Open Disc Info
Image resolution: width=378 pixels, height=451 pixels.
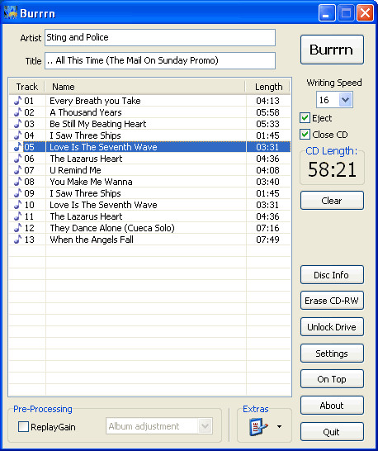click(x=332, y=275)
